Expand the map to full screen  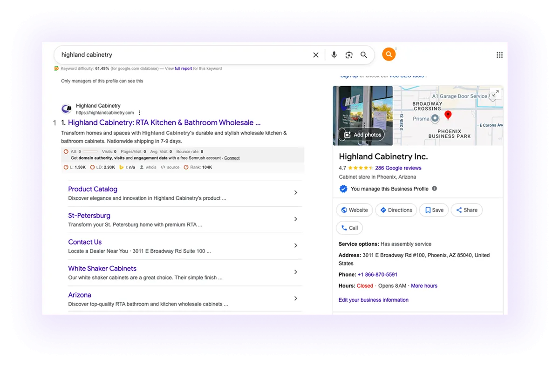495,94
